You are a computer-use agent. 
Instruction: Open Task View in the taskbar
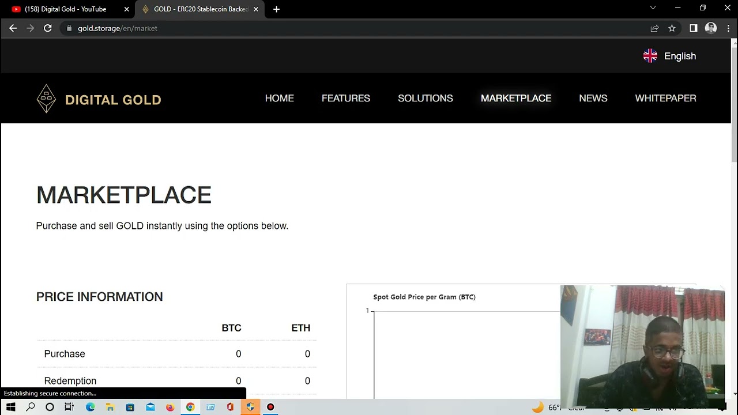click(69, 407)
